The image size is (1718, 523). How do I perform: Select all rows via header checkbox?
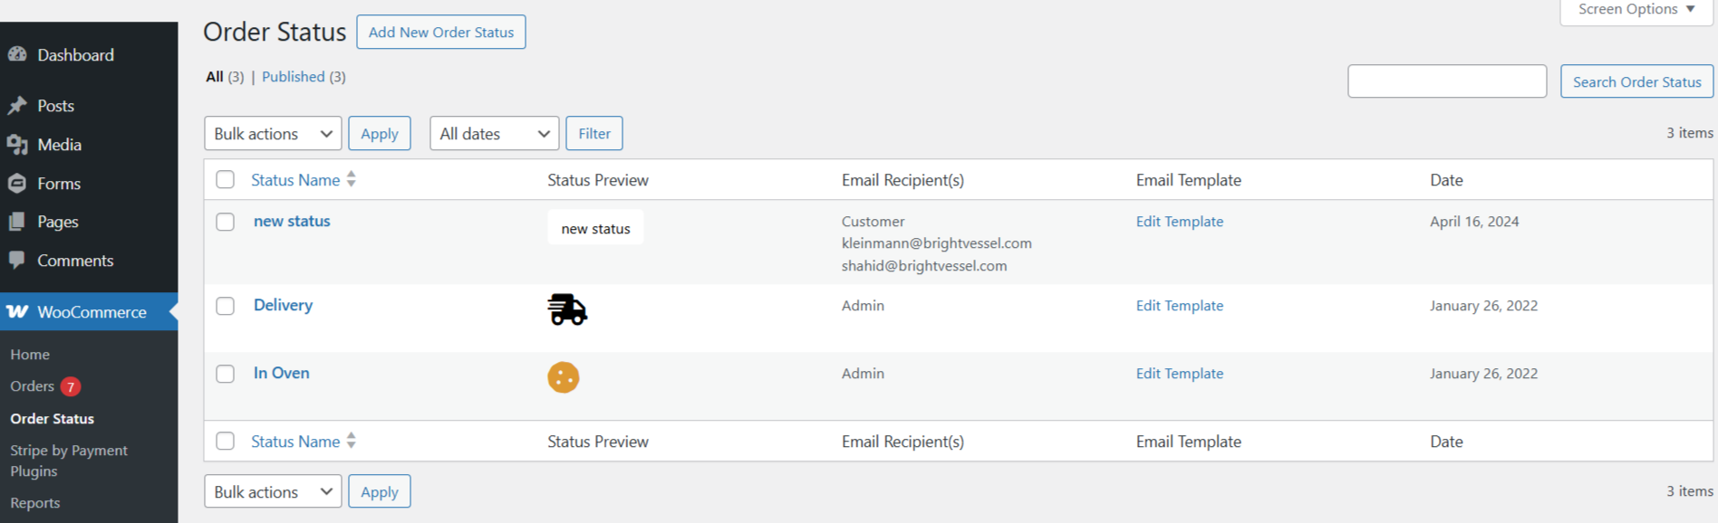[226, 180]
